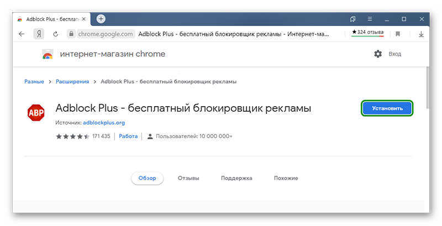Viewport: 442px width, 226px height.
Task: Click the chrome.google.com address field
Action: click(106, 34)
